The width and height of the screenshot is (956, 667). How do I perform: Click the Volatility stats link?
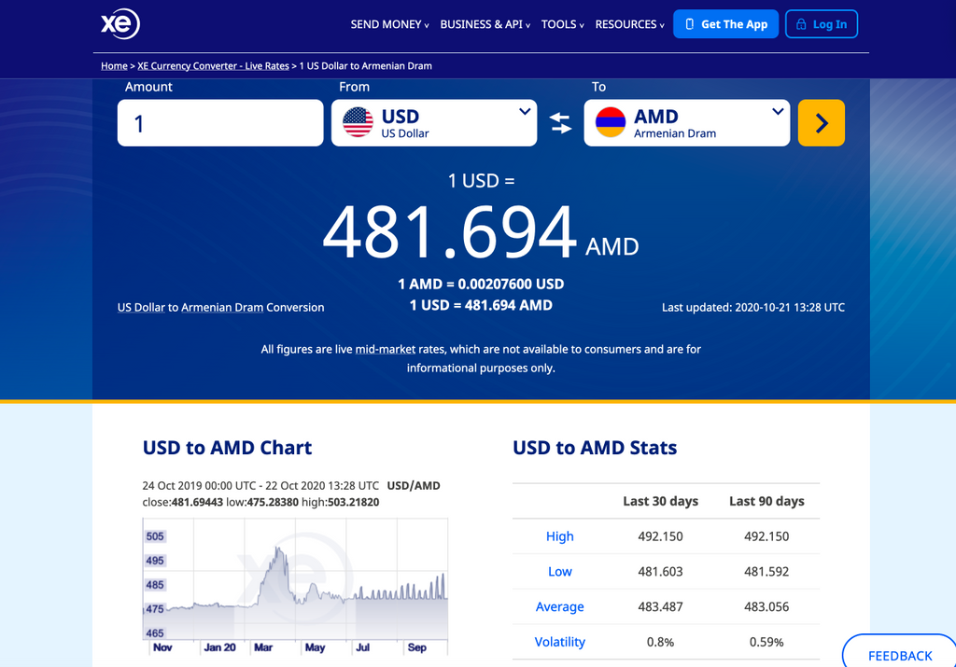coord(560,642)
